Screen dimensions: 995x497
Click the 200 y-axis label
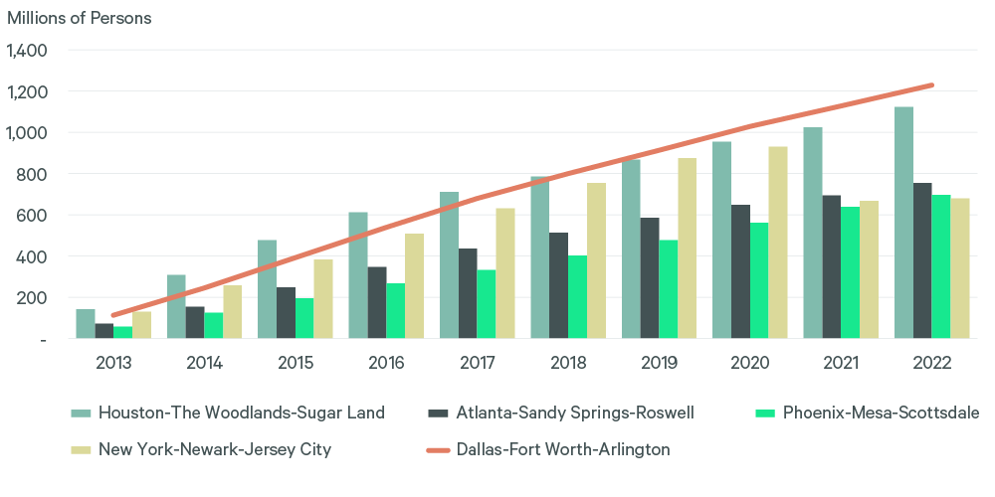click(34, 297)
